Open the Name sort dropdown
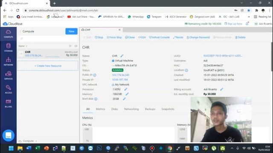The width and height of the screenshot is (273, 153). tap(23, 46)
